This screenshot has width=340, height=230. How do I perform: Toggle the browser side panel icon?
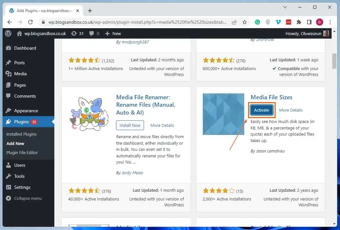click(x=309, y=22)
